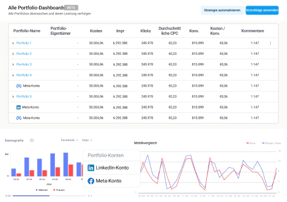Apply suggestions via Vorschläge anwenden button
The image size is (287, 202).
[262, 10]
